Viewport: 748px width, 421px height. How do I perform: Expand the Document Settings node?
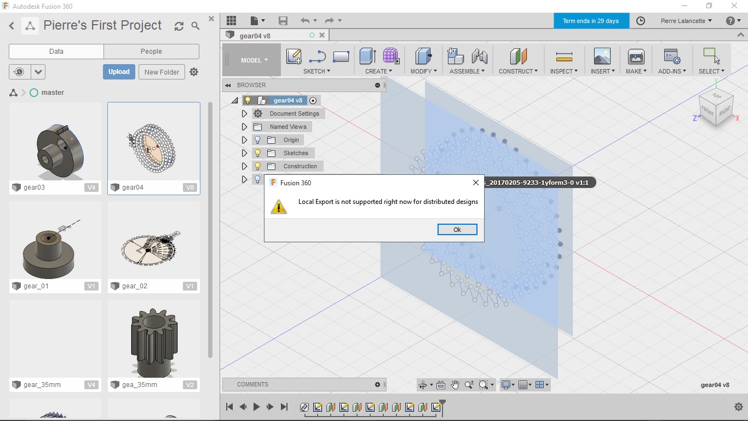click(244, 113)
